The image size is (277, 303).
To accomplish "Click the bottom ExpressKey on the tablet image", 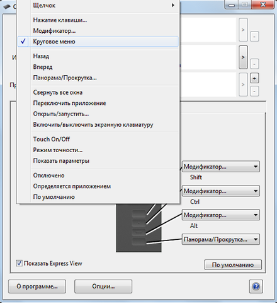I will (138, 241).
